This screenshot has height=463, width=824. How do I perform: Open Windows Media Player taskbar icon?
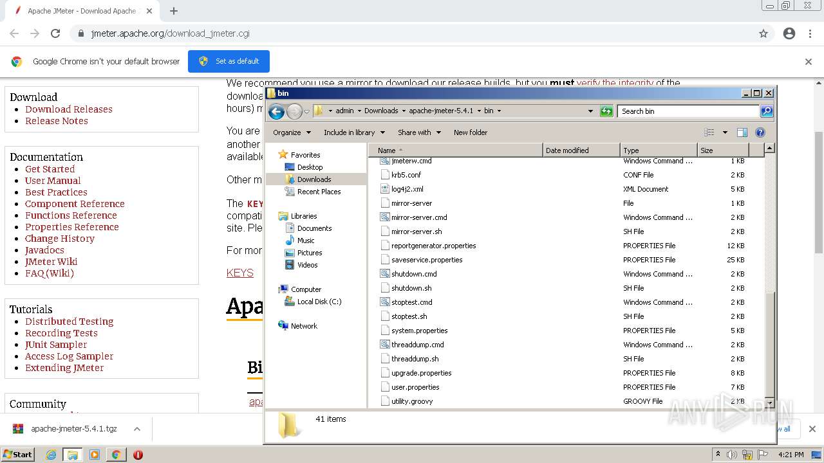coord(95,455)
